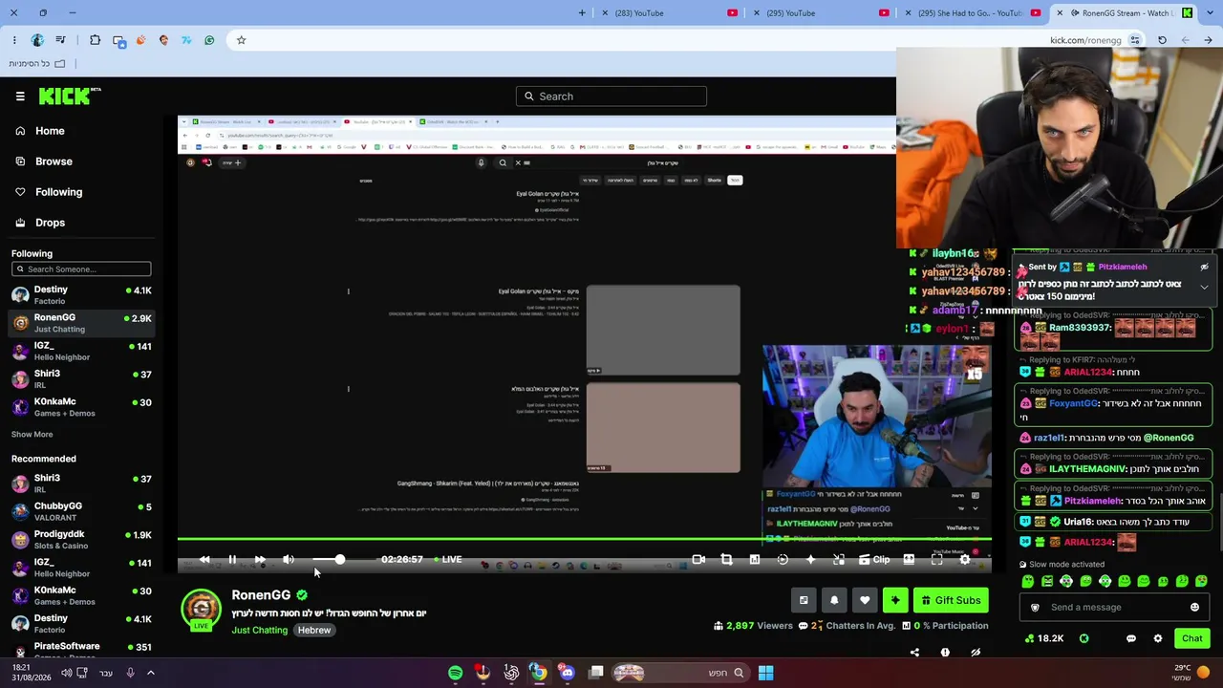The height and width of the screenshot is (688, 1223).
Task: Toggle theater mode in the player
Action: tap(909, 559)
